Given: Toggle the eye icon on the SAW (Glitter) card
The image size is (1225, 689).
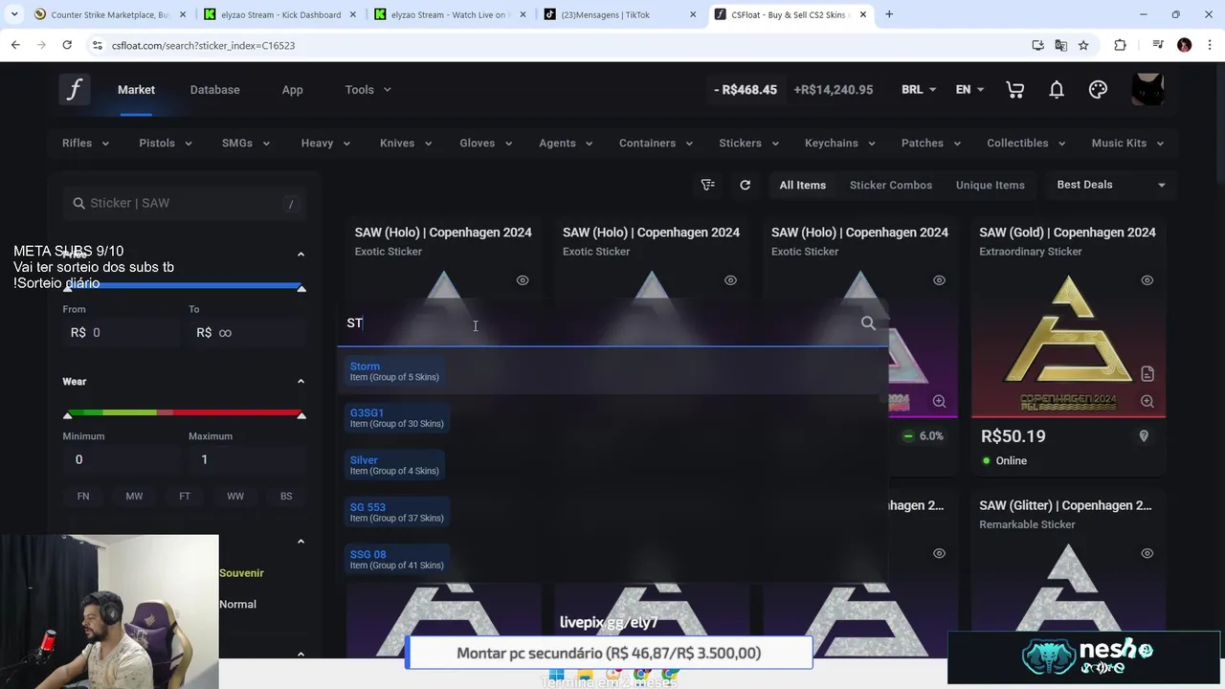Looking at the screenshot, I should pyautogui.click(x=1147, y=553).
